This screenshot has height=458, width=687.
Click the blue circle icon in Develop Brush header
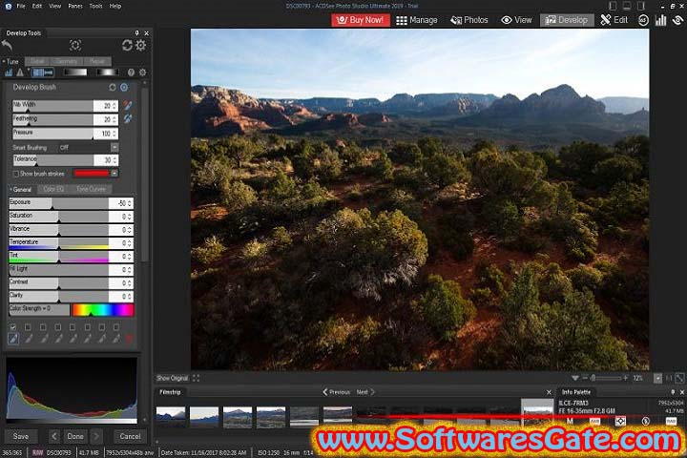124,87
